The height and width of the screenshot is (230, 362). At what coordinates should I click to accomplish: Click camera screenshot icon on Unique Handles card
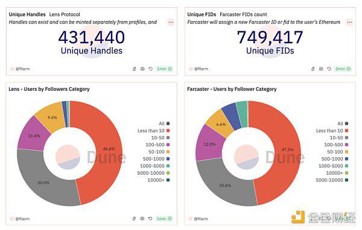tap(142, 69)
